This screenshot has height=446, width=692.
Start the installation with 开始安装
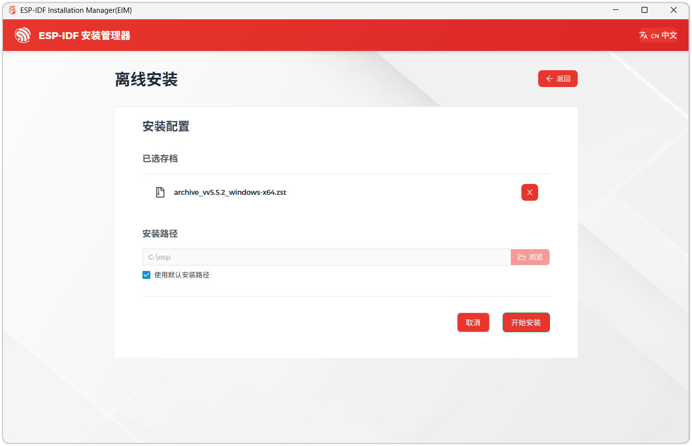click(526, 322)
